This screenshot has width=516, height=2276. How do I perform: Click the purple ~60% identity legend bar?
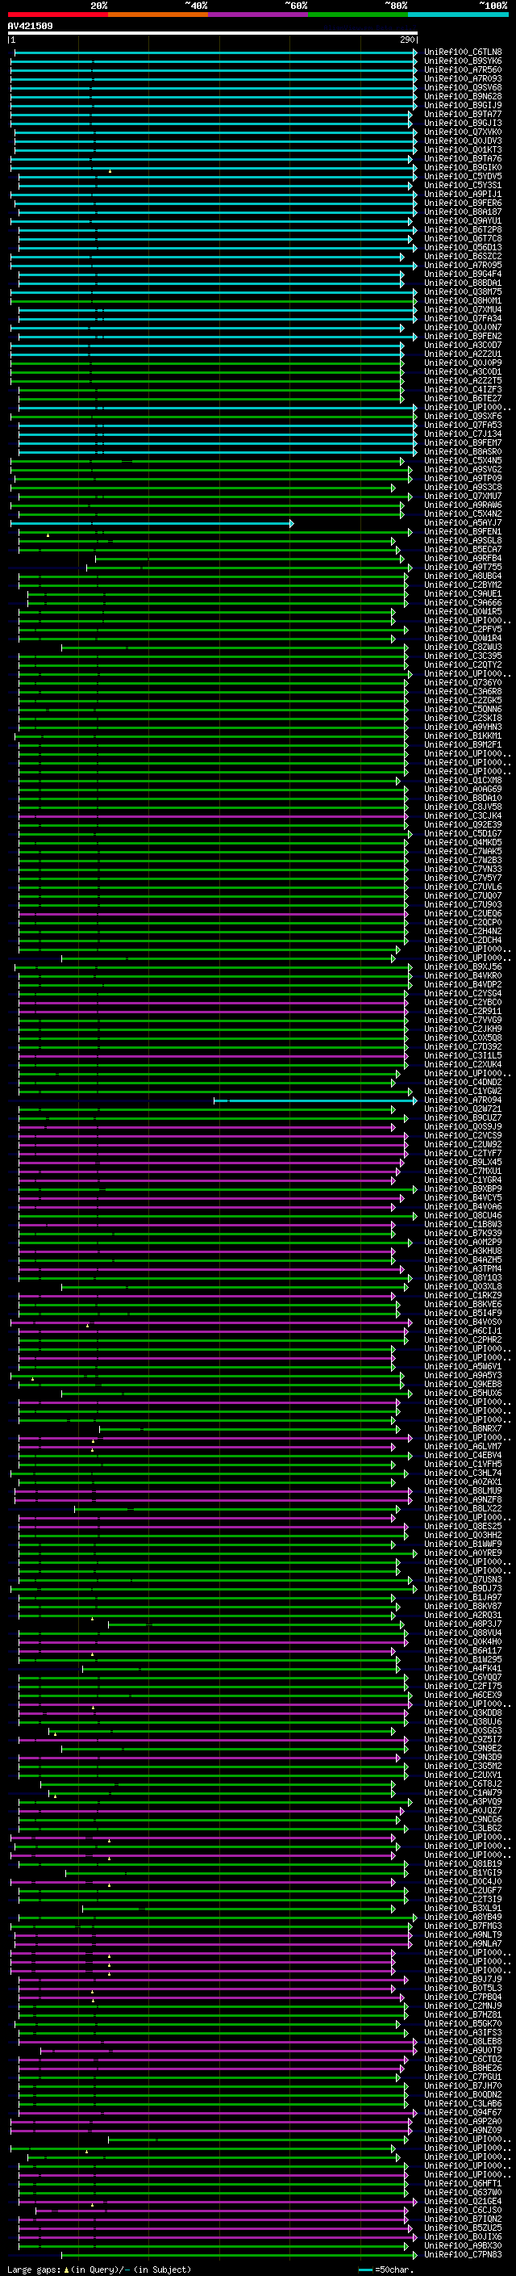click(x=259, y=15)
